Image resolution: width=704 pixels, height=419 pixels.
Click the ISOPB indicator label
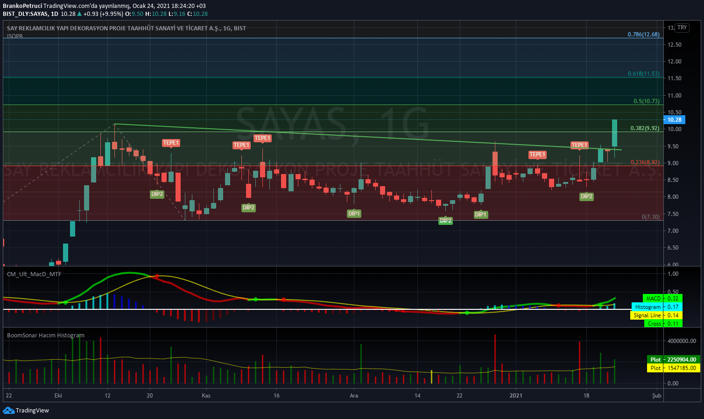pyautogui.click(x=14, y=36)
